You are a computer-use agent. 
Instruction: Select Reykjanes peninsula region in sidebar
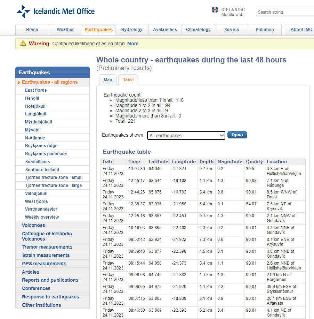pyautogui.click(x=46, y=154)
